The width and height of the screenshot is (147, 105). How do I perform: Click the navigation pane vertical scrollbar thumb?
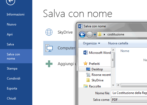[113, 60]
